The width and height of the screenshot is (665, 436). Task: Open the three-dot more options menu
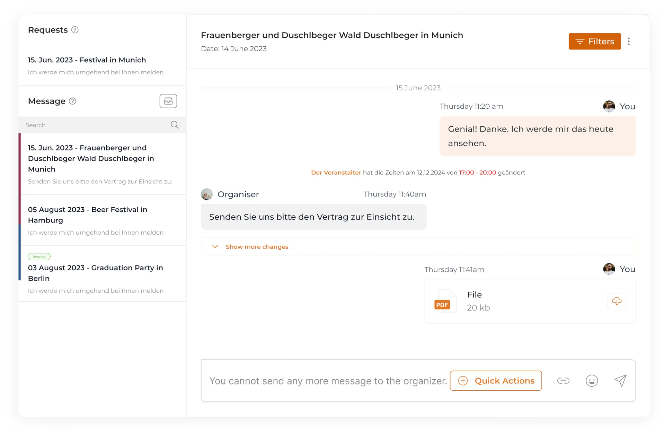[629, 42]
